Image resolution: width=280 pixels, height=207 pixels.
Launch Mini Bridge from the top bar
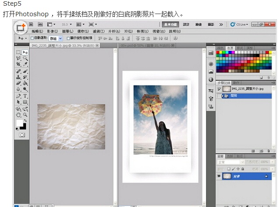tap(40, 25)
